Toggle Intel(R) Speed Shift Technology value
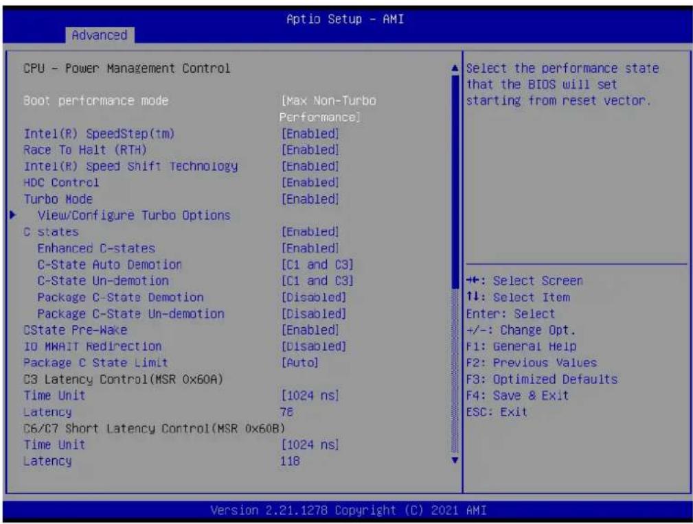This screenshot has height=524, width=693. (x=310, y=166)
